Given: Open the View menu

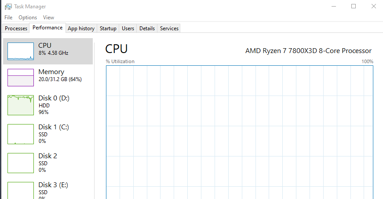Looking at the screenshot, I should [48, 18].
